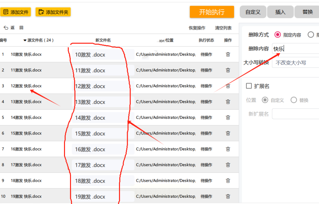
Task: Delete row 13激发 快乐.docx with trash icon
Action: 228,102
